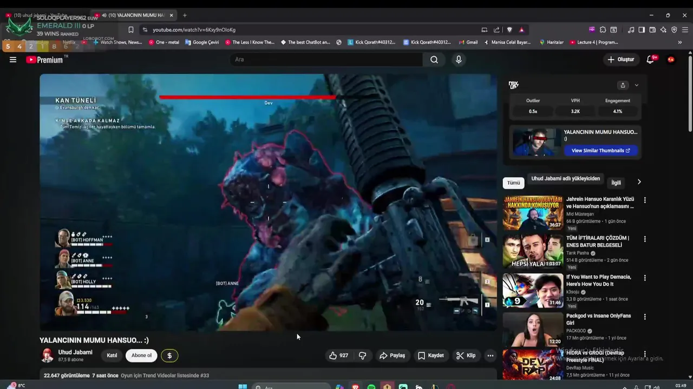This screenshot has height=389, width=693.
Task: Click the Oluştur create button
Action: coord(620,59)
